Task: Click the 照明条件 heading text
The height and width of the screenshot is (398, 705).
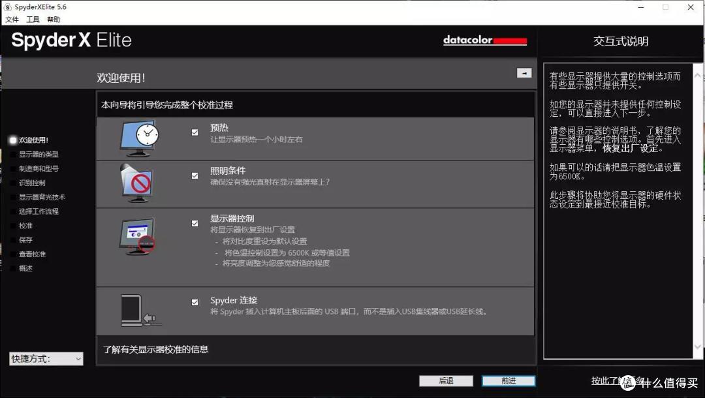Action: (228, 171)
